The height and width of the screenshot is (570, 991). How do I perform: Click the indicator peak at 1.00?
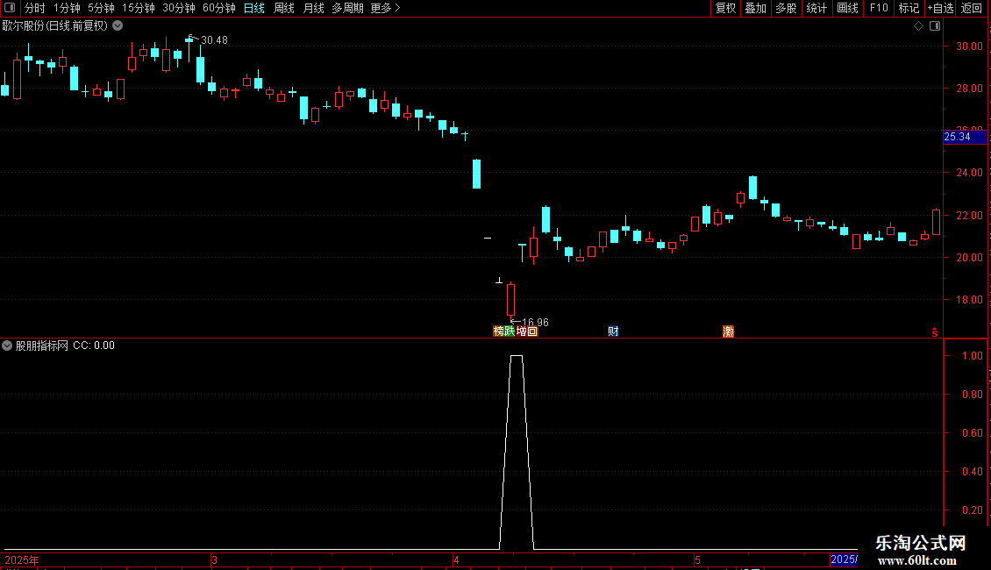pos(517,356)
